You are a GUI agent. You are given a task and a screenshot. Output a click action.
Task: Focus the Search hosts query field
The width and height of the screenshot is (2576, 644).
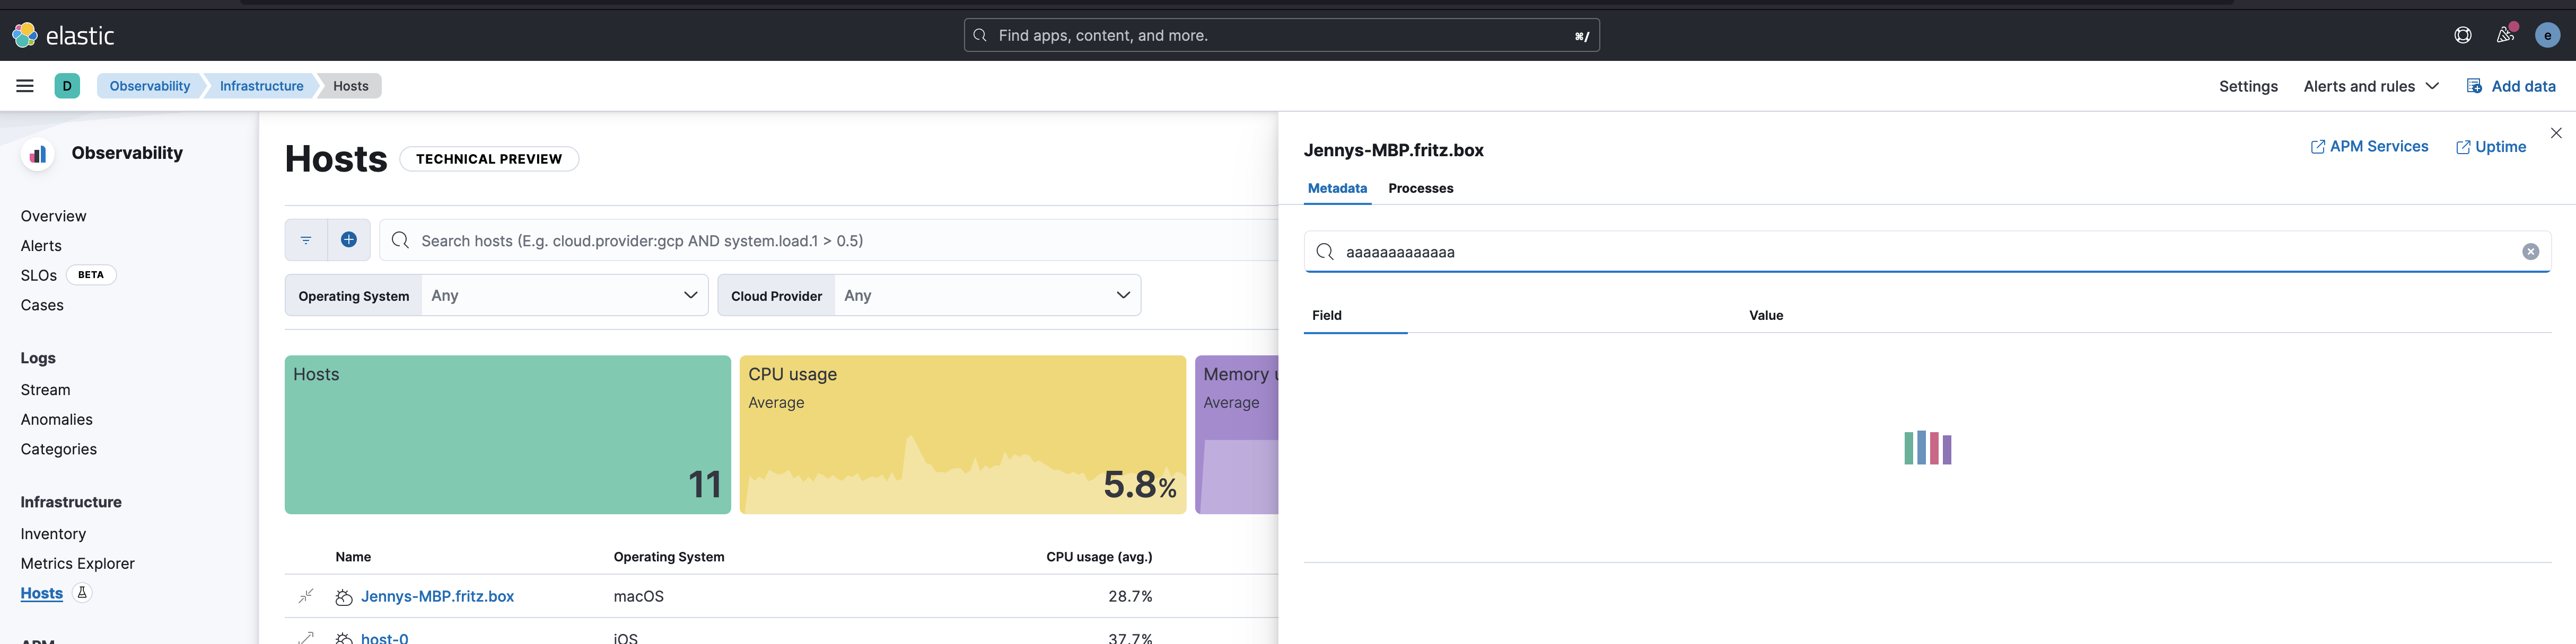pos(829,239)
